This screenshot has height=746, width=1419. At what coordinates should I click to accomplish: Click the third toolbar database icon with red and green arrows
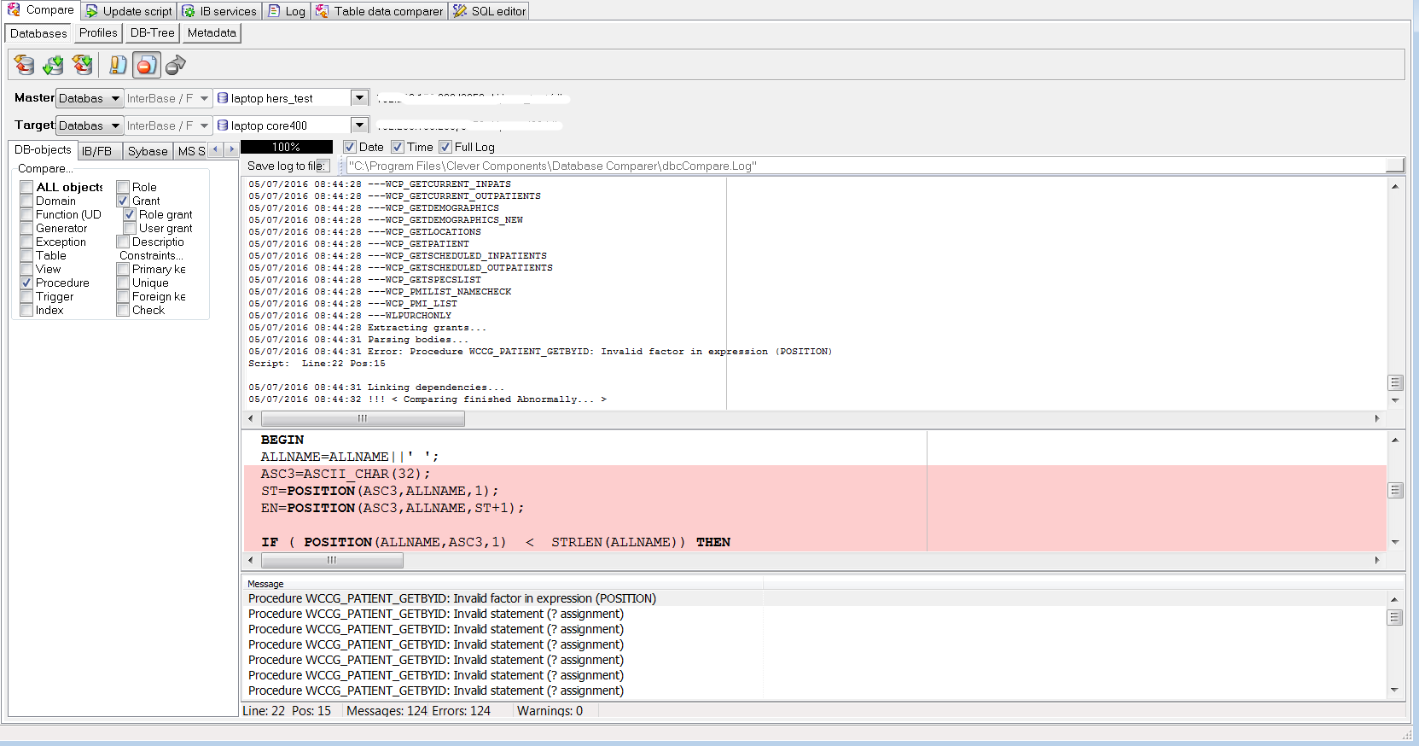coord(82,65)
